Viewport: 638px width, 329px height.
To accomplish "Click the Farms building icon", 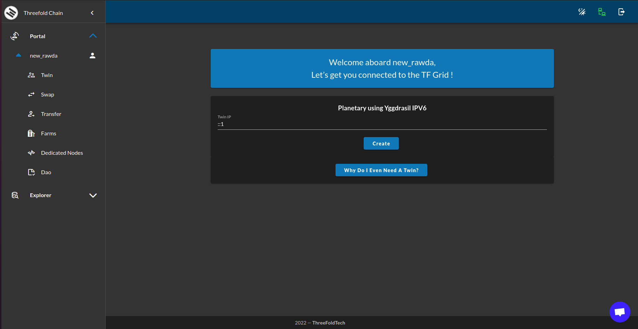I will point(31,133).
